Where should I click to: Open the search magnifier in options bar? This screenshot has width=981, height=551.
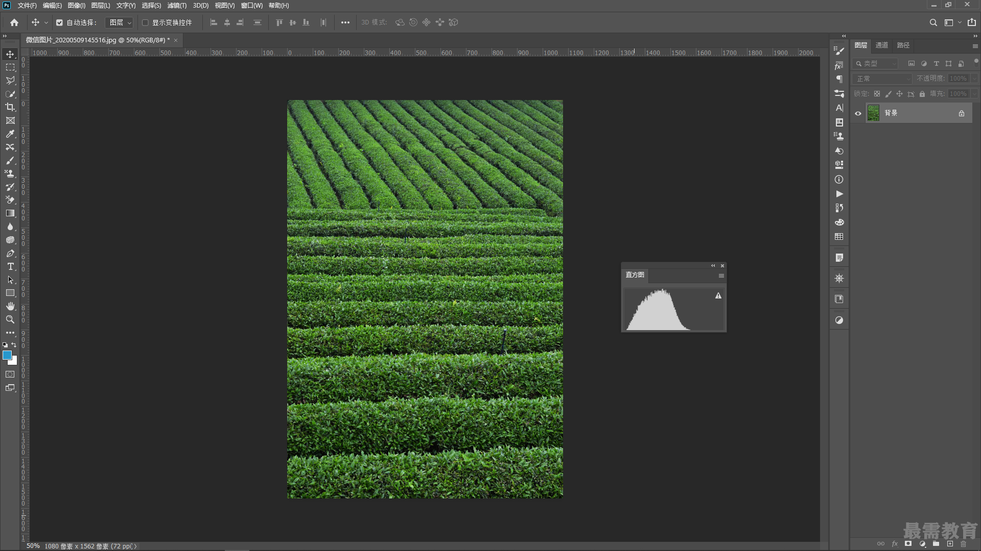pyautogui.click(x=933, y=22)
